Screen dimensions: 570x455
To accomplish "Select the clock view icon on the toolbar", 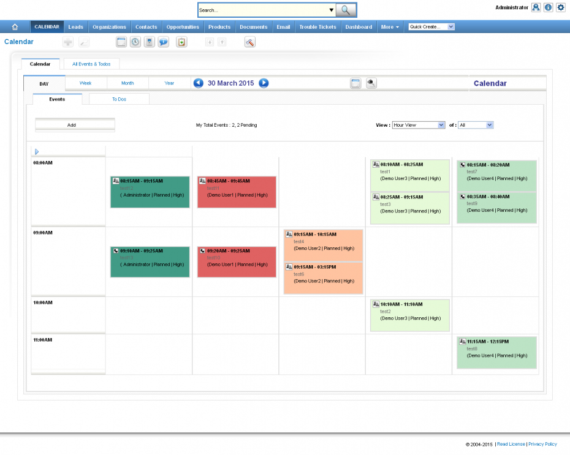I will (135, 42).
